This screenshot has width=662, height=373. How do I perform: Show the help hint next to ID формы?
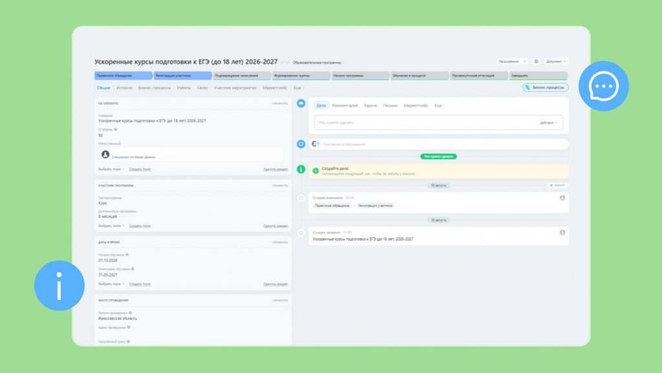[116, 129]
